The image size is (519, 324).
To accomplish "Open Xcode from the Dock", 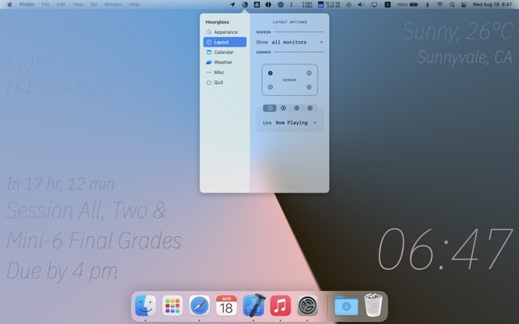I will pyautogui.click(x=253, y=305).
